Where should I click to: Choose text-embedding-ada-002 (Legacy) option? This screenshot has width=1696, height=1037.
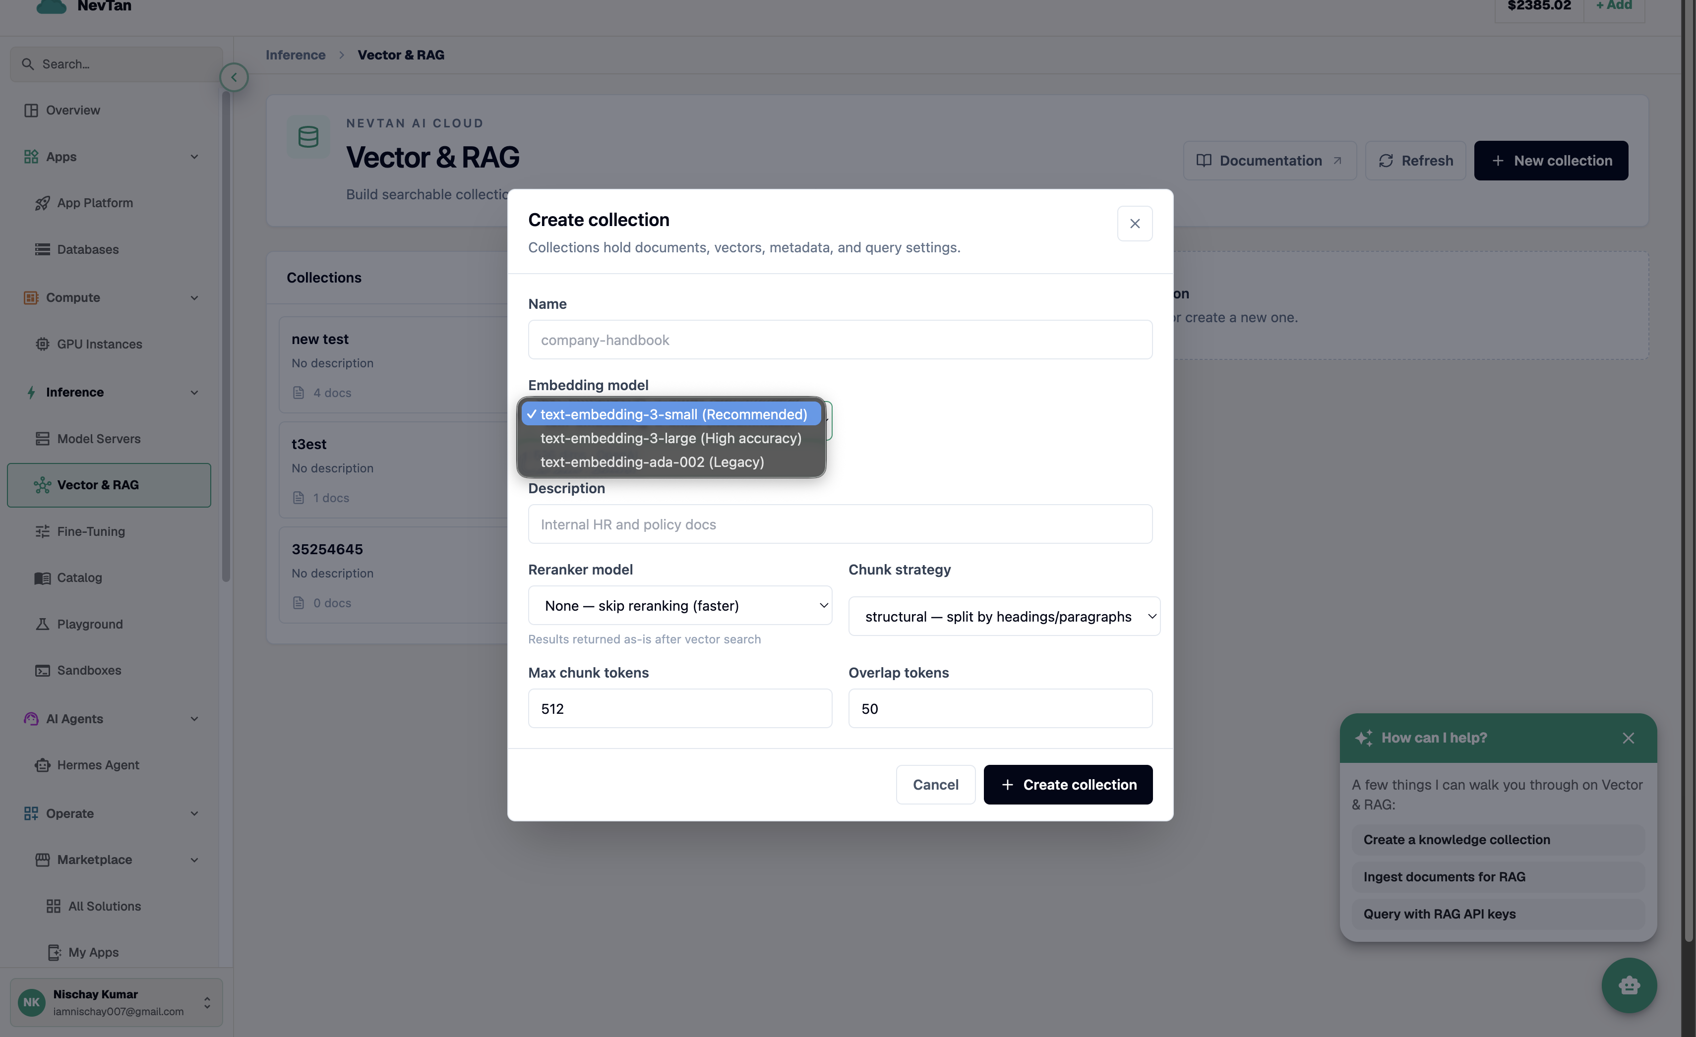671,461
